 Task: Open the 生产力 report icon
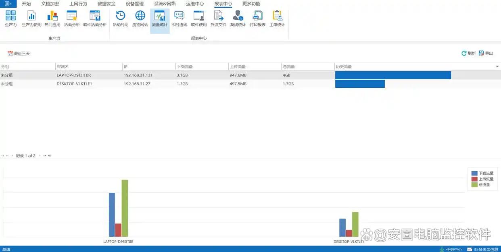click(10, 19)
